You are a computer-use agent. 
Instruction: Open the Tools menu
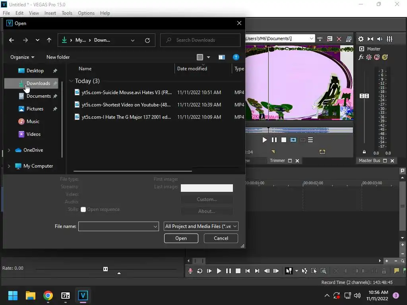[67, 13]
